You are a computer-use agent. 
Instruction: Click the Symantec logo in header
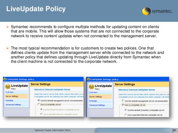(x=158, y=11)
